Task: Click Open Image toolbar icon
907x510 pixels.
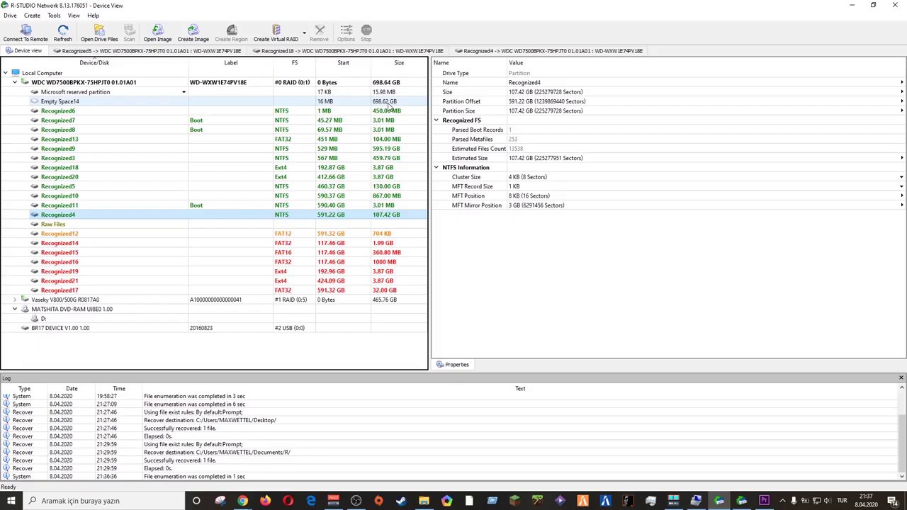Action: point(157,33)
